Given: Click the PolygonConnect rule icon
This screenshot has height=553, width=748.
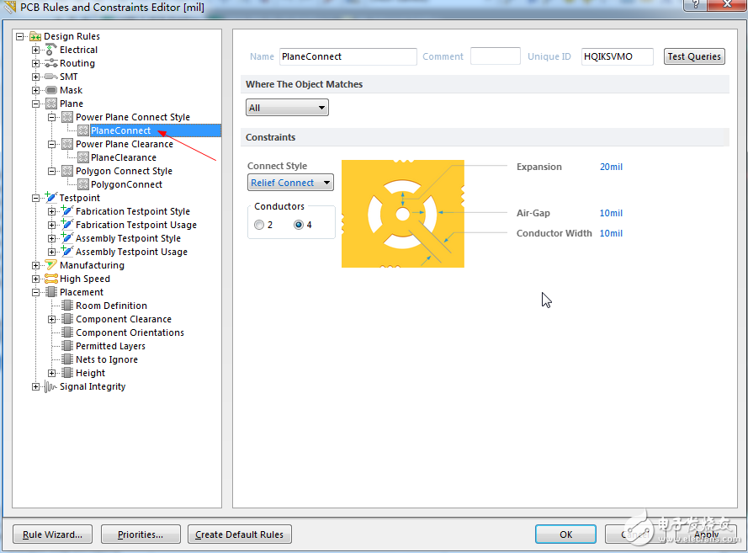Looking at the screenshot, I should [x=83, y=184].
